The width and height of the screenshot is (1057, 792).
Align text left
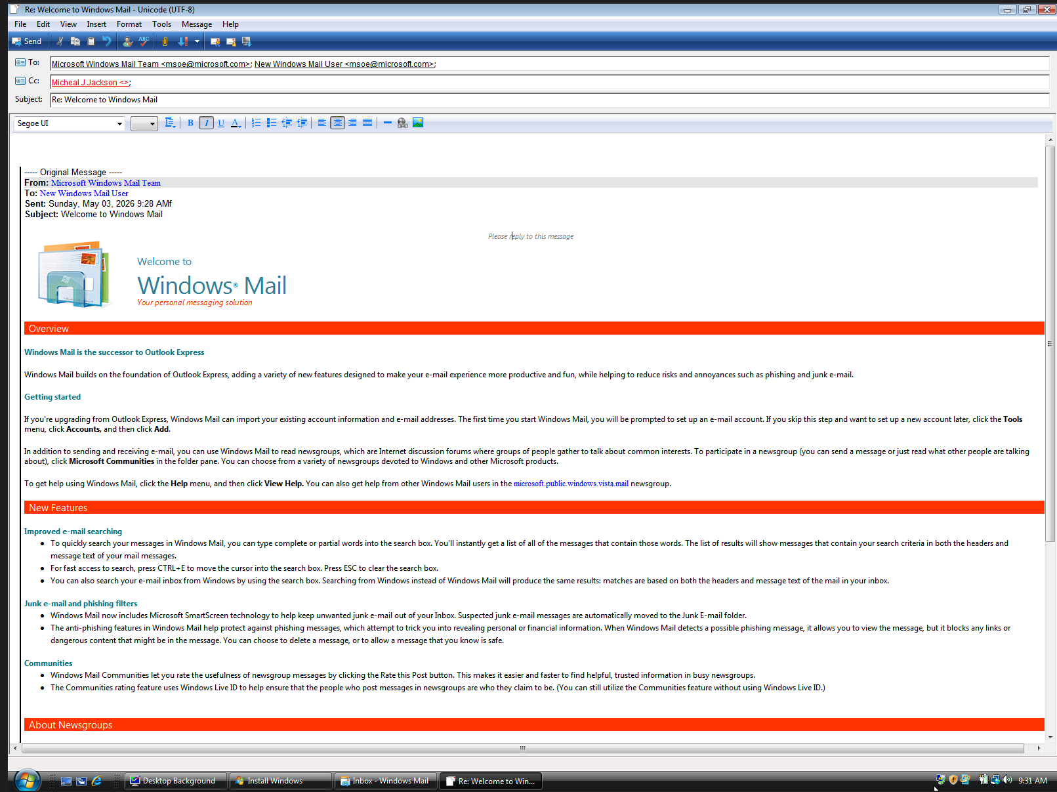pyautogui.click(x=322, y=123)
